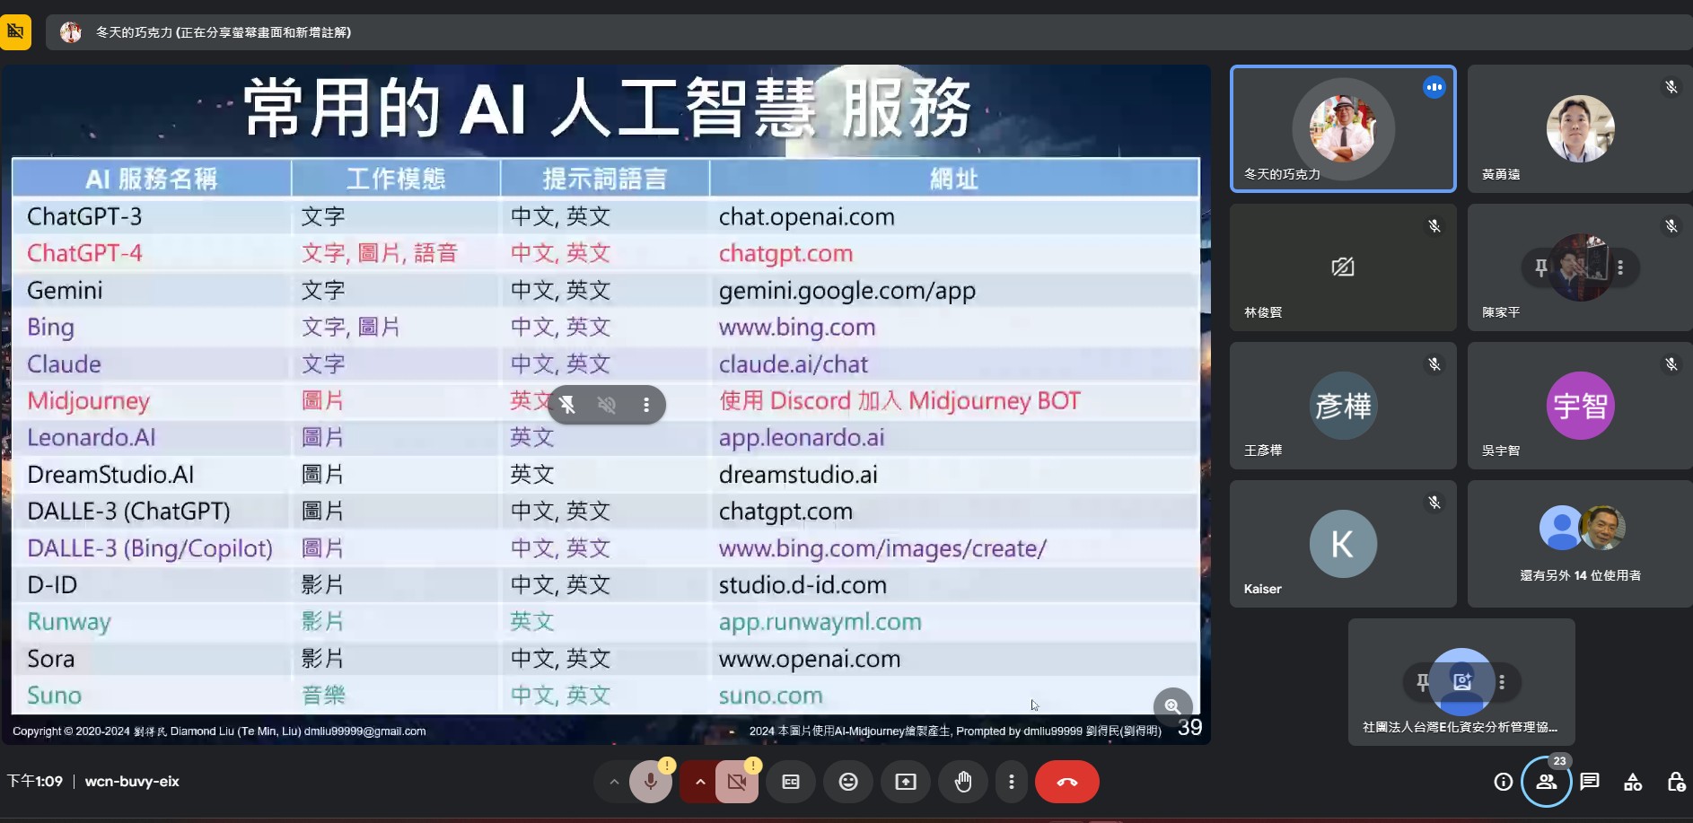Click the yellow presentation icon at top-left
This screenshot has height=823, width=1693.
tap(15, 32)
